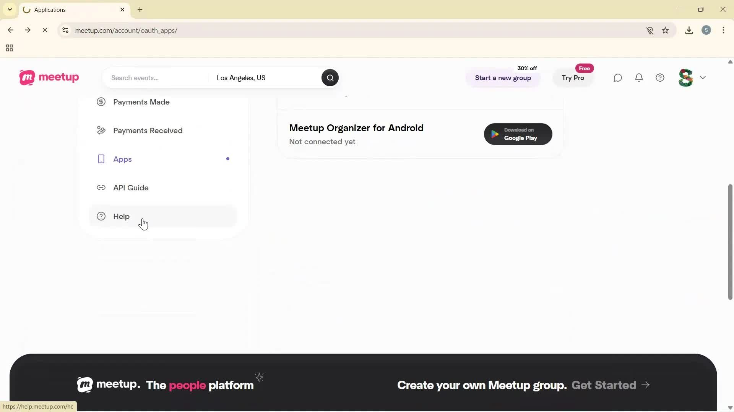This screenshot has width=734, height=412.
Task: Click the search magnifier icon
Action: click(330, 77)
